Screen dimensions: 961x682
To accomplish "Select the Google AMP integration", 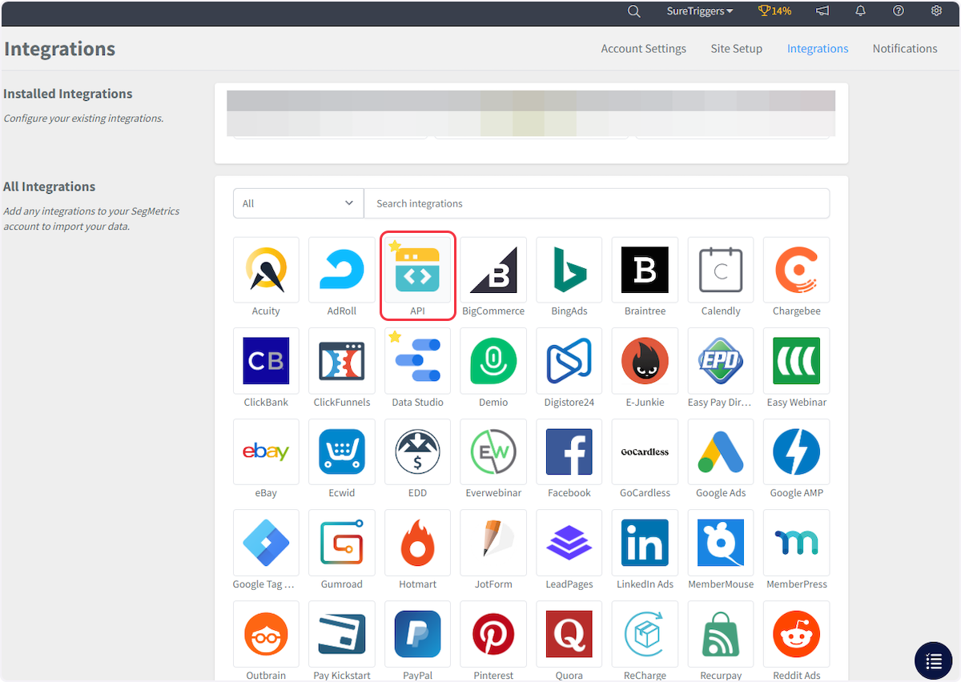I will coord(797,452).
